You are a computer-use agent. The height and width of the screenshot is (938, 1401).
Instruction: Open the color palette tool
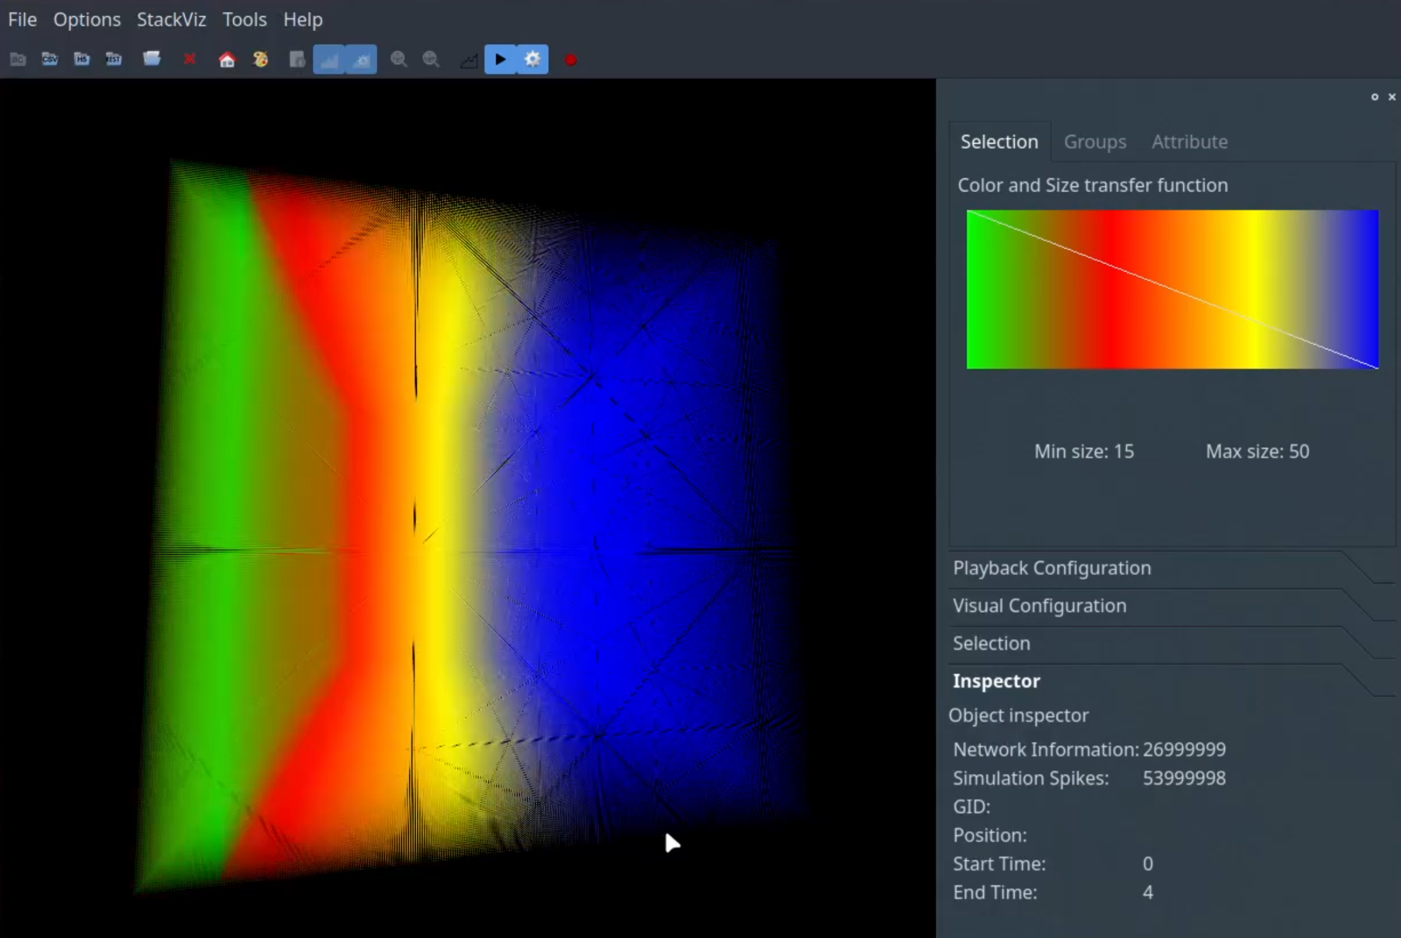[x=261, y=59]
